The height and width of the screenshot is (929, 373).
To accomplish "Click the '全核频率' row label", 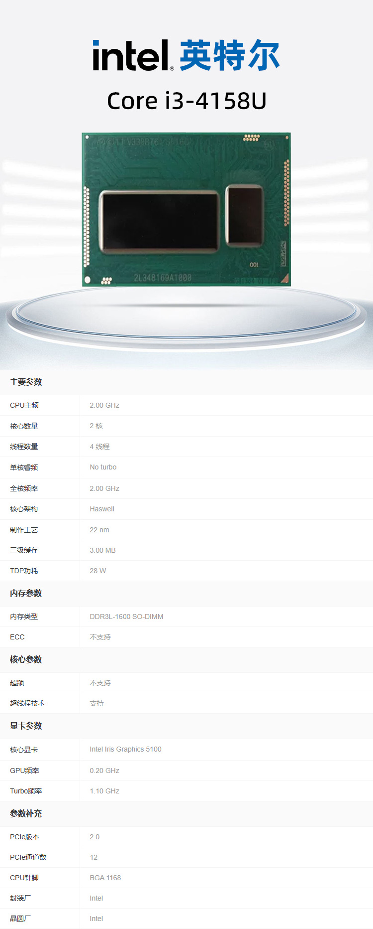I will tap(24, 488).
